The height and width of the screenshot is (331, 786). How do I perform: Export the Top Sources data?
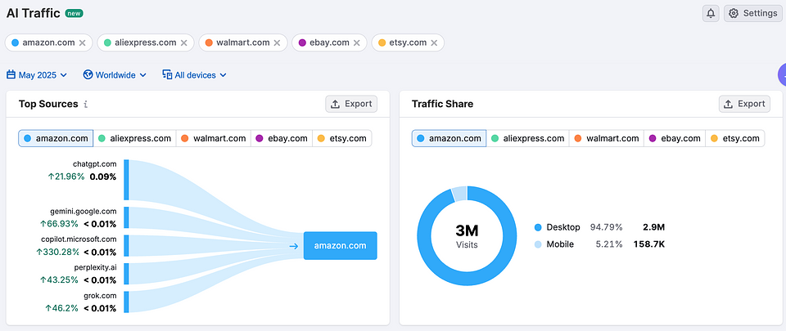351,104
